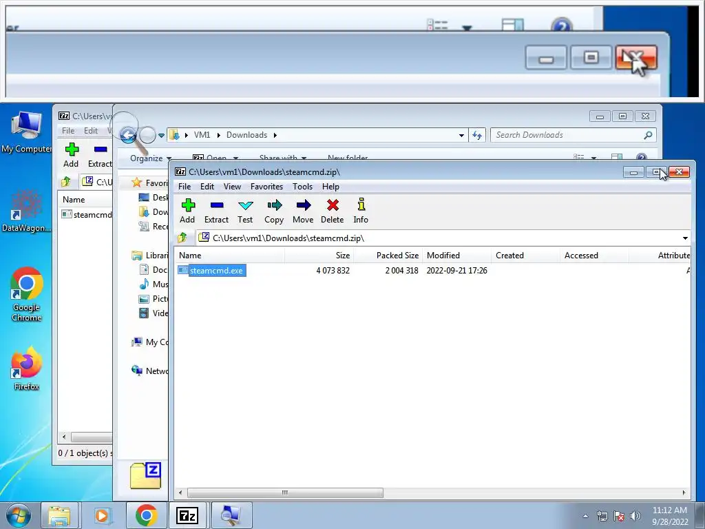705x529 pixels.
Task: Open Explorer recent locations dropdown arrow
Action: [x=161, y=135]
